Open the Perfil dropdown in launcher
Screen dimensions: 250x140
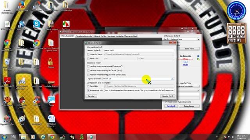[198, 39]
